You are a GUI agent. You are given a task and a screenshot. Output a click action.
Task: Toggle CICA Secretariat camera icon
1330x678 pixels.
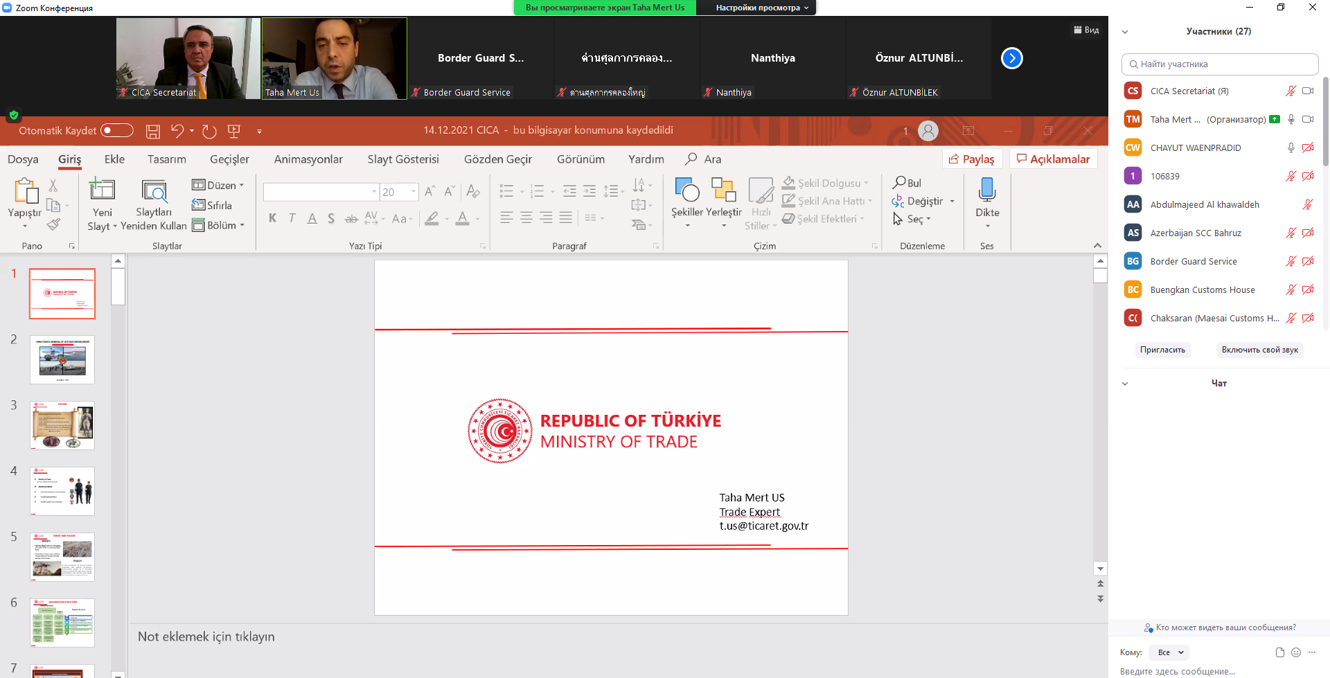tap(1308, 91)
